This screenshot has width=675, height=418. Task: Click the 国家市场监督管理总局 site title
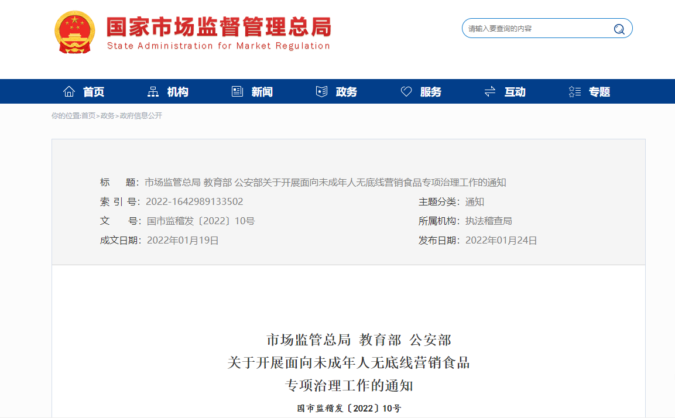click(219, 27)
